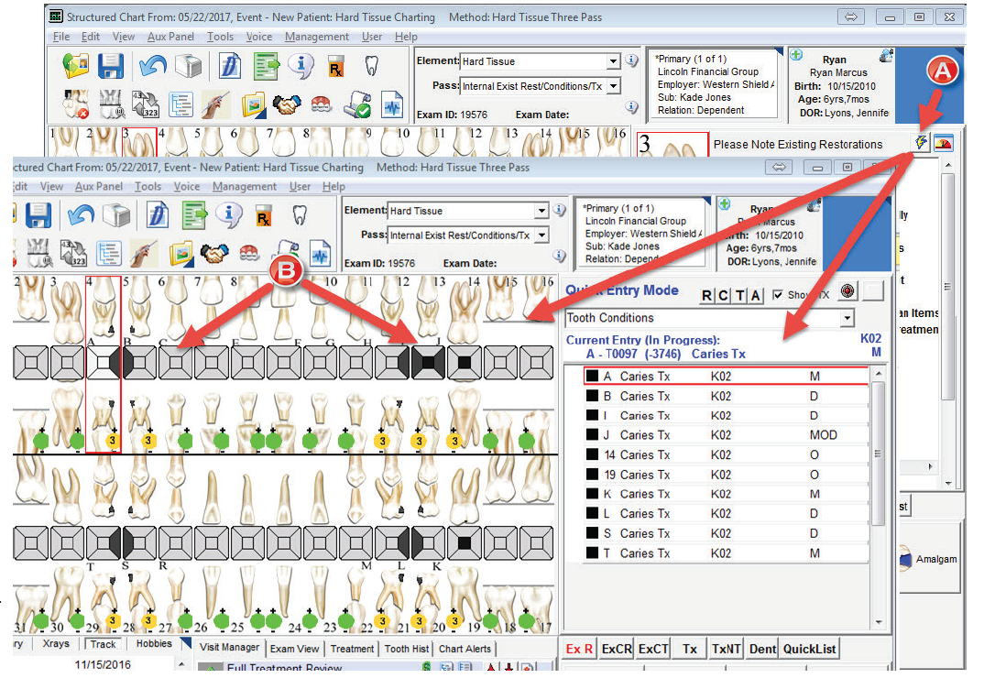Undo last entry in rear window toolbar

point(152,65)
